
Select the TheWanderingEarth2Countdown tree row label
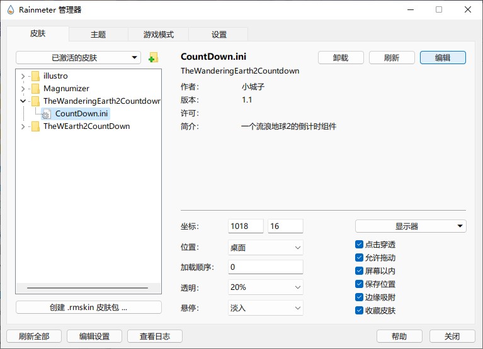pyautogui.click(x=101, y=101)
